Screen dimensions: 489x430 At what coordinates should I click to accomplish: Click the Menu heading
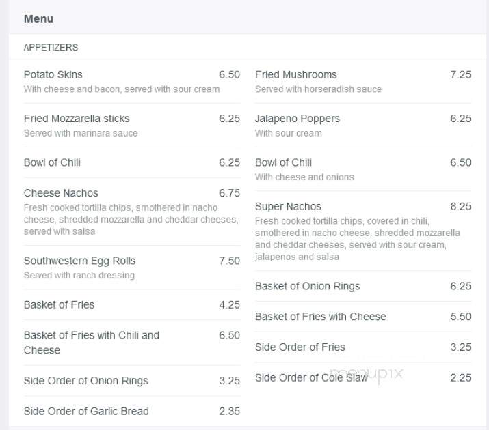(x=38, y=19)
